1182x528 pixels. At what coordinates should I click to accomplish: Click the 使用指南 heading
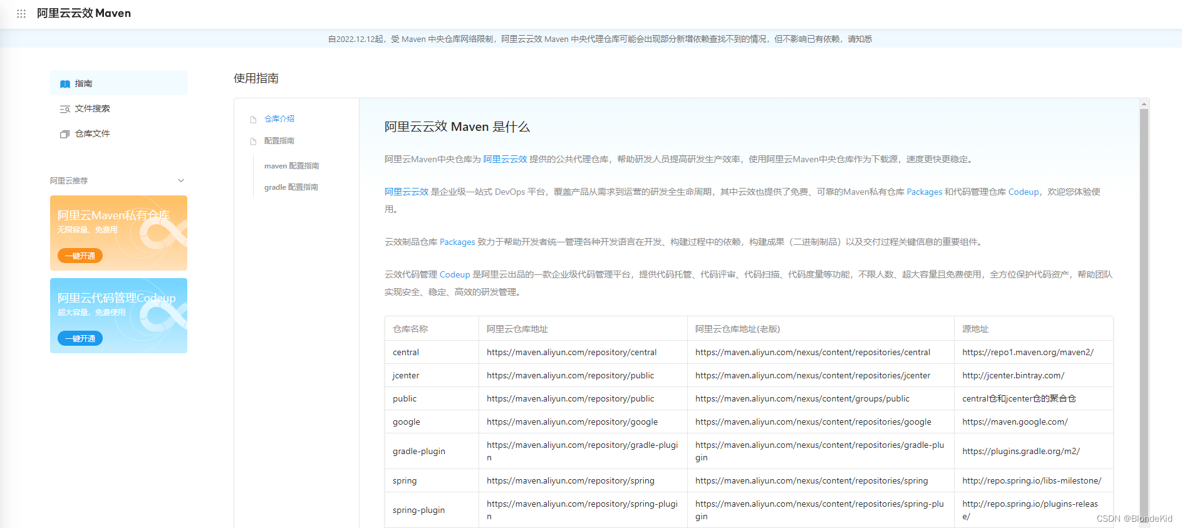tap(256, 78)
